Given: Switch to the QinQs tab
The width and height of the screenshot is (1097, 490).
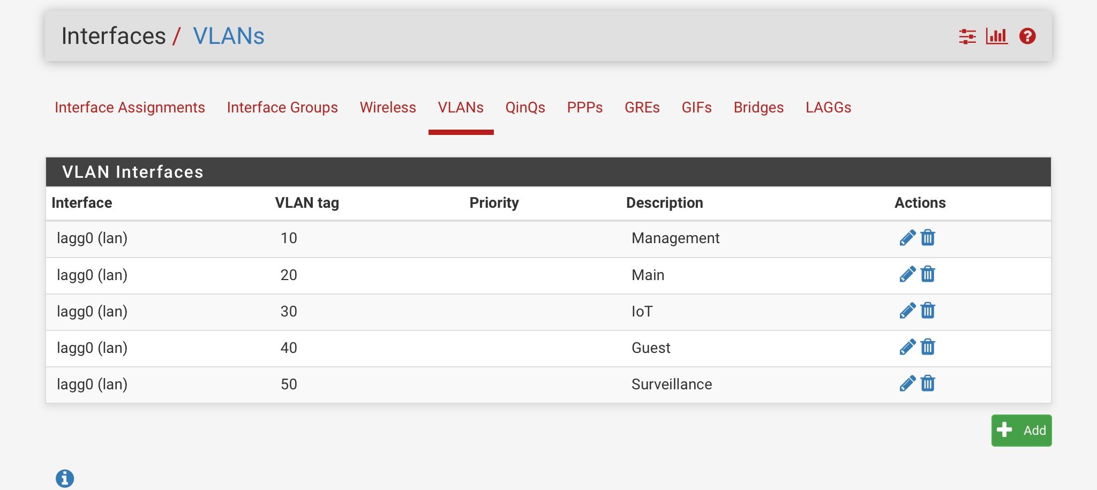Looking at the screenshot, I should coord(525,108).
